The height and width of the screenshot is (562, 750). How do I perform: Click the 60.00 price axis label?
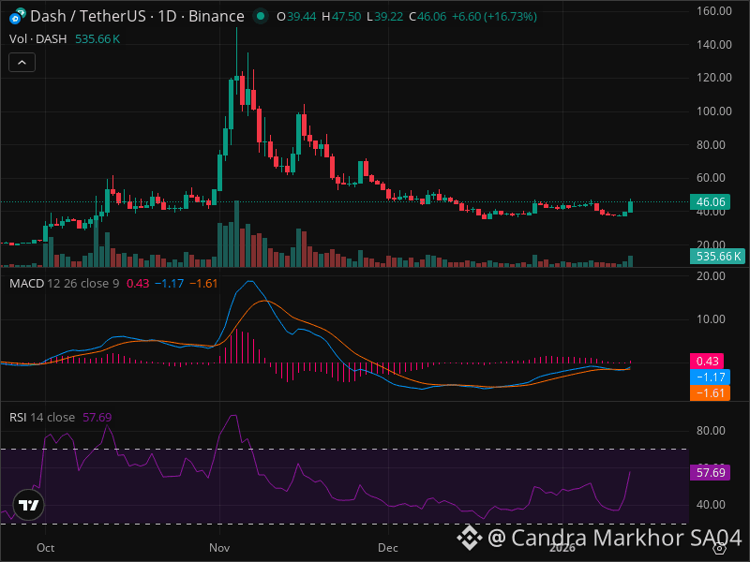712,178
